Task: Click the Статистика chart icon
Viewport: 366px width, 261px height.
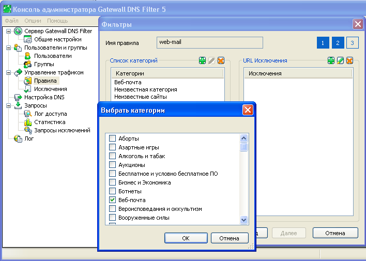Action: coord(28,122)
